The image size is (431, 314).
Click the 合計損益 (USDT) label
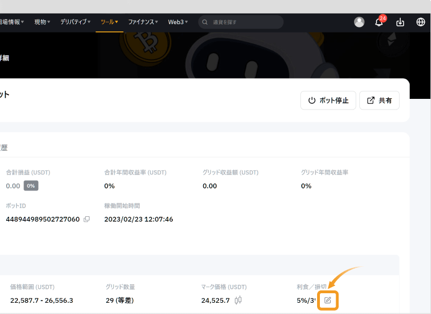coord(28,172)
